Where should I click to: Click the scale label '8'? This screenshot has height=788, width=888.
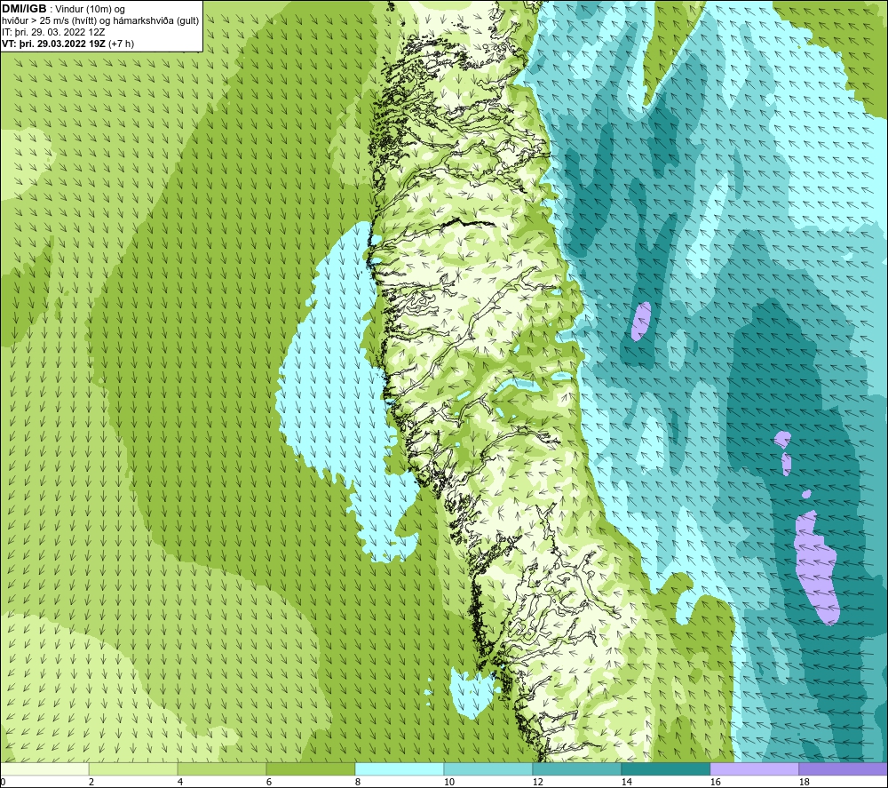358,782
